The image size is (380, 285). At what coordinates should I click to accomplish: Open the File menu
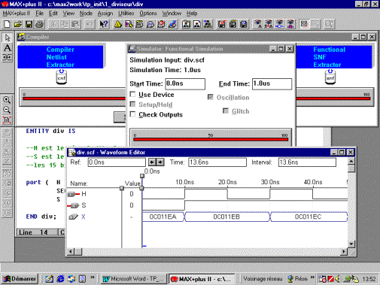[x=39, y=14]
